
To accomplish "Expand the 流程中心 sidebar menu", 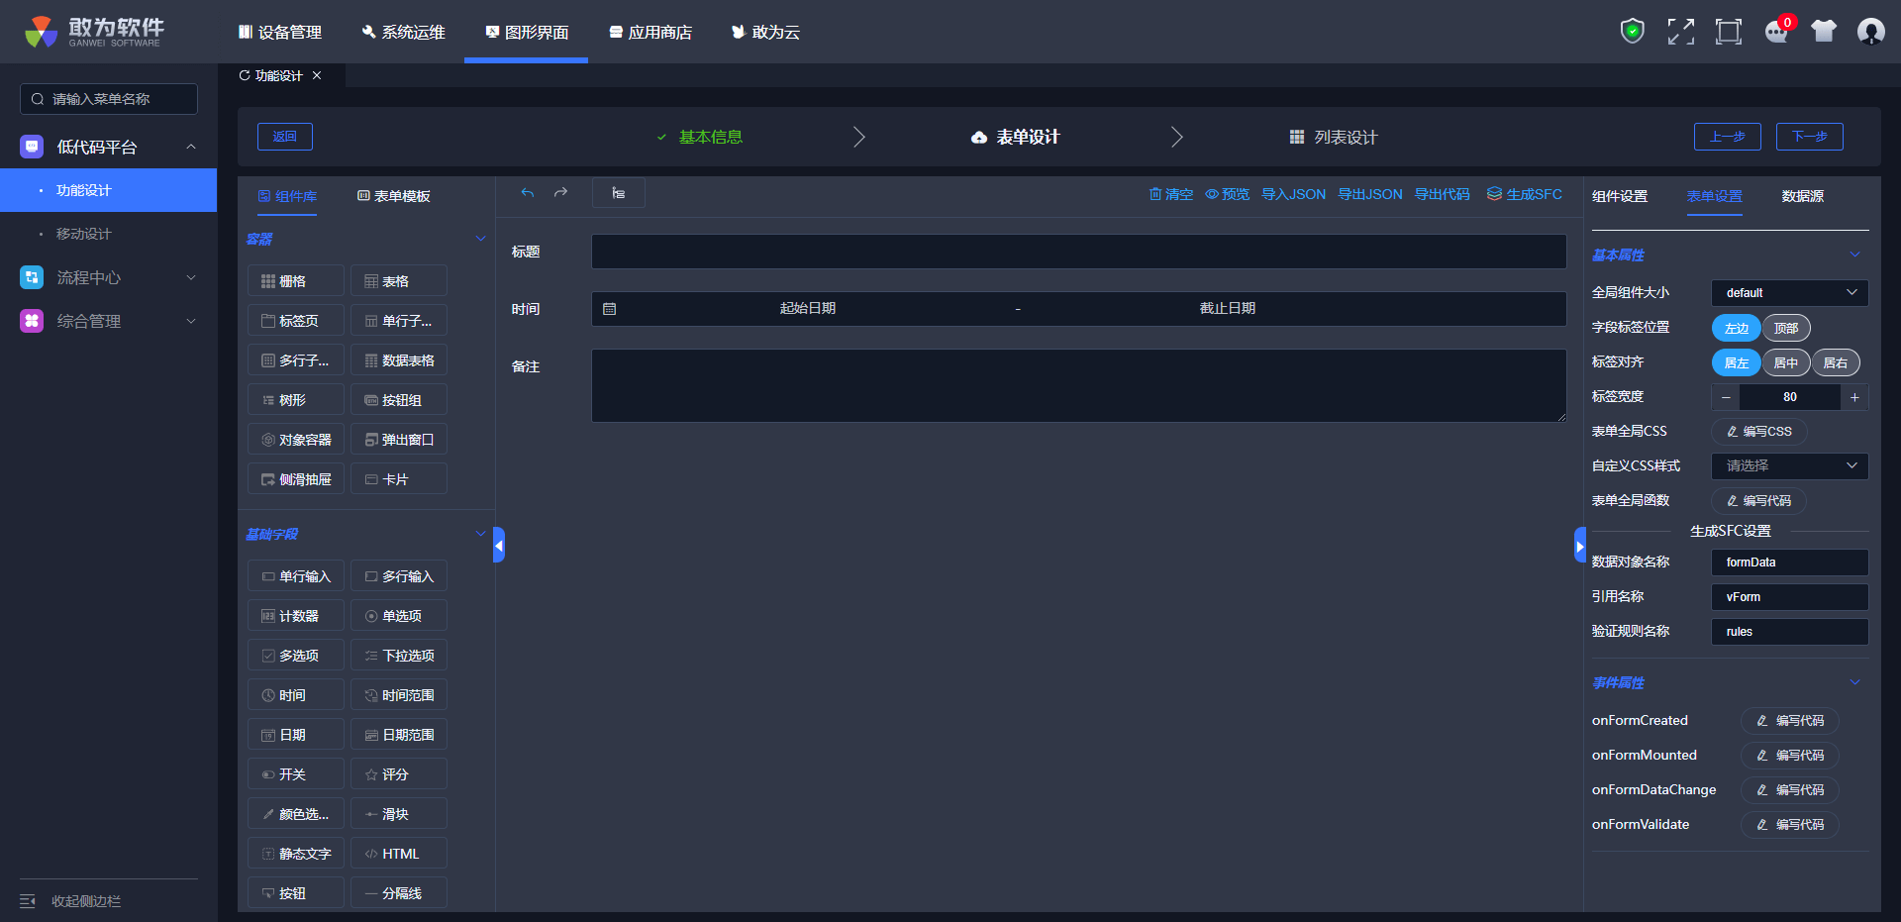I will coord(109,278).
